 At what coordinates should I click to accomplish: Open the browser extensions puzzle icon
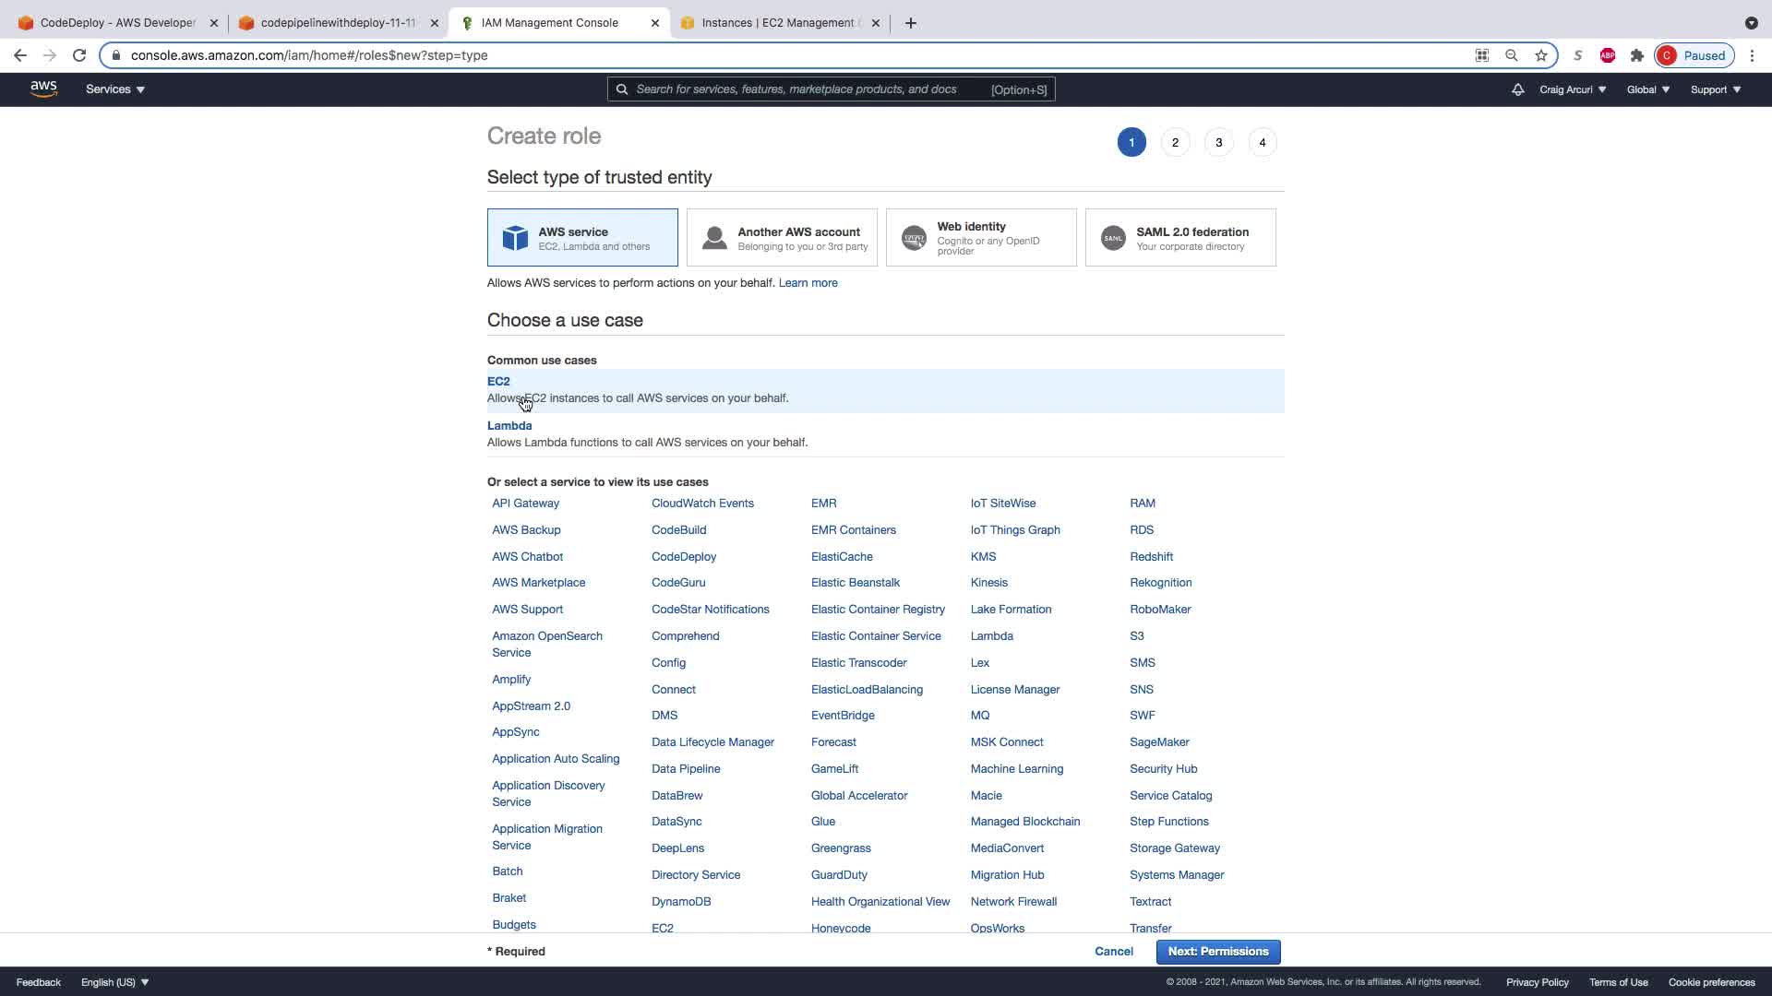[x=1637, y=55]
